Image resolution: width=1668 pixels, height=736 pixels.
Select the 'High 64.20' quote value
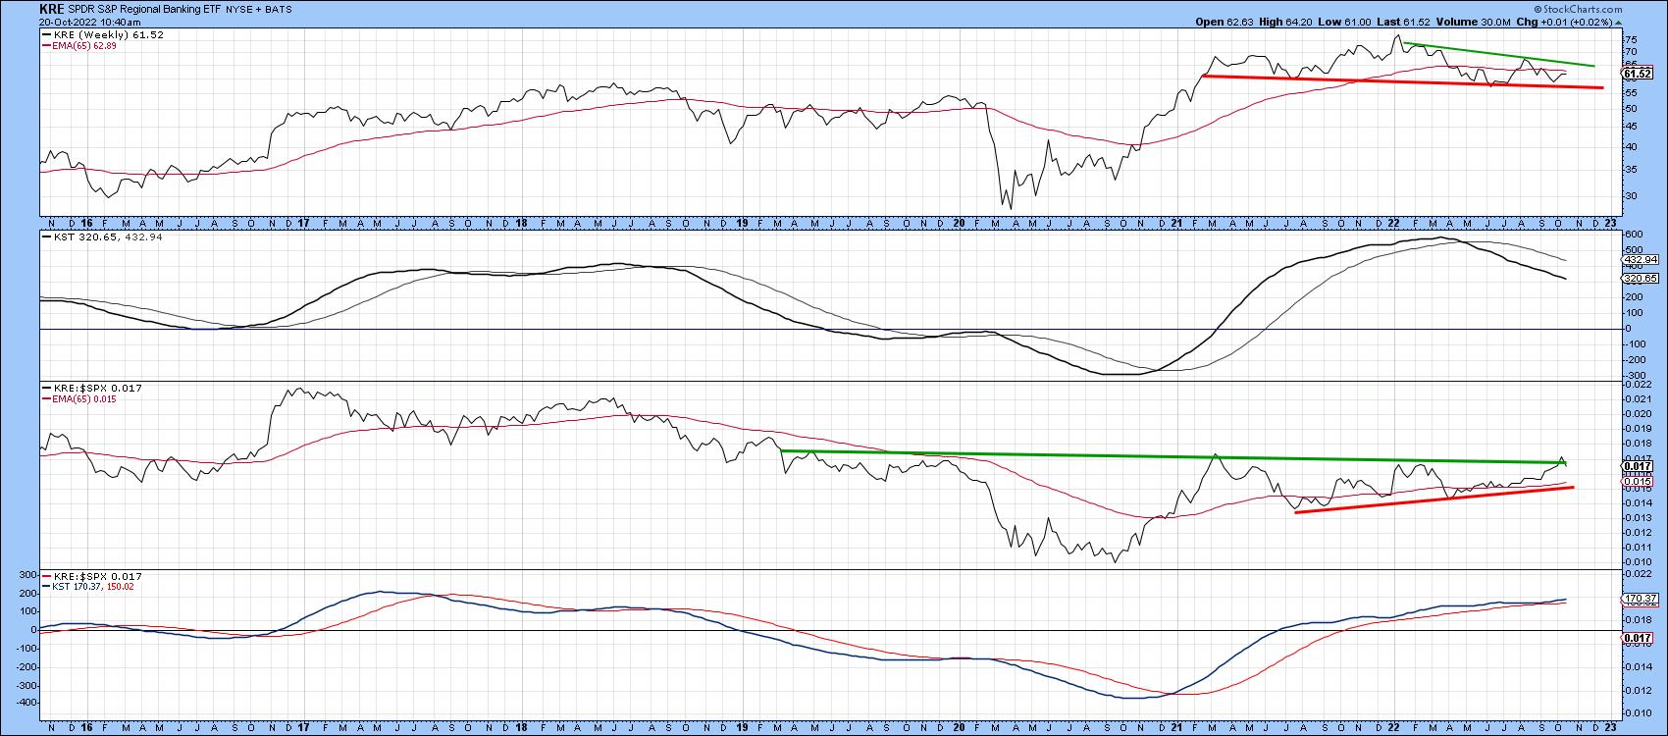pos(1283,22)
